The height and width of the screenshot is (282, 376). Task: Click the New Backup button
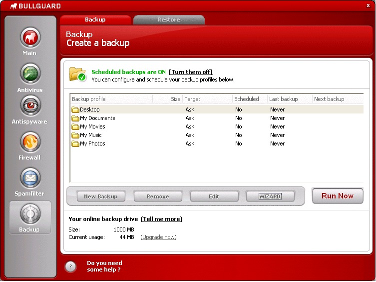[101, 196]
